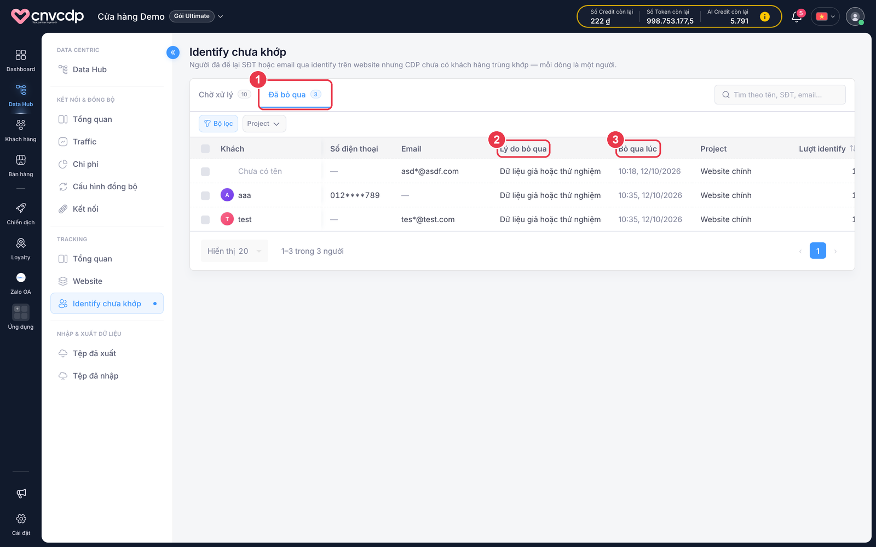This screenshot has width=876, height=547.
Task: Click the Bộ lọc filter button
Action: (218, 124)
